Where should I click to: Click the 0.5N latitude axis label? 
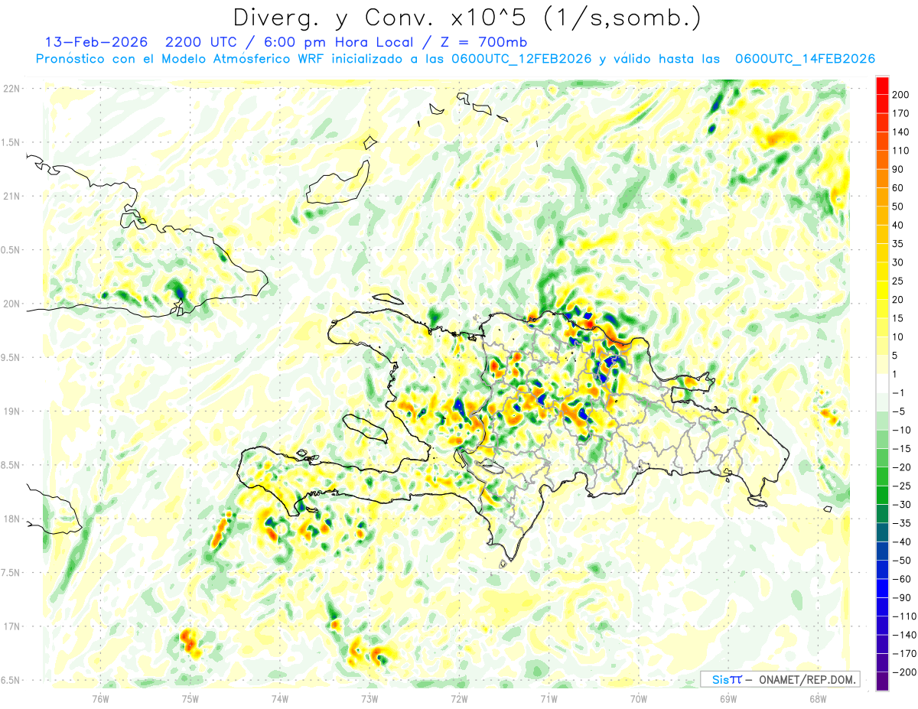click(x=11, y=250)
